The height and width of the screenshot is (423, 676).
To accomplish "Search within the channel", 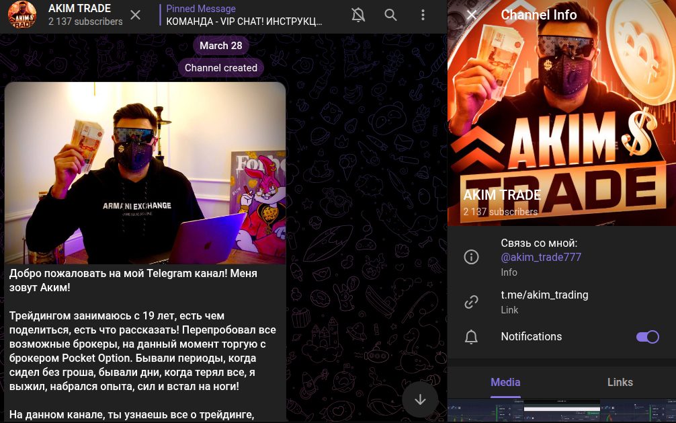I will (x=390, y=15).
